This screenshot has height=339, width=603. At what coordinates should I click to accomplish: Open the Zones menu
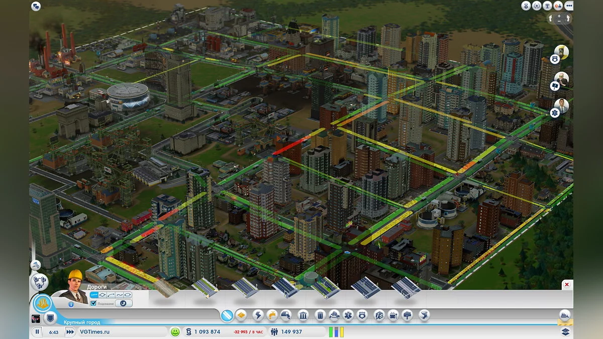241,315
